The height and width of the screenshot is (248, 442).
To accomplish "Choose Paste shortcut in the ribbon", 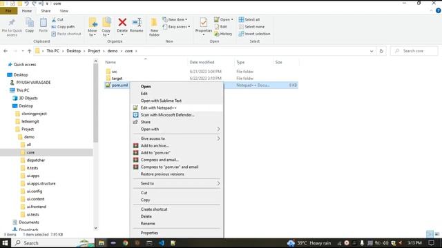I will tap(66, 34).
